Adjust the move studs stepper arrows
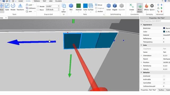Viewport: 170px width, 95px height. tap(58, 9)
